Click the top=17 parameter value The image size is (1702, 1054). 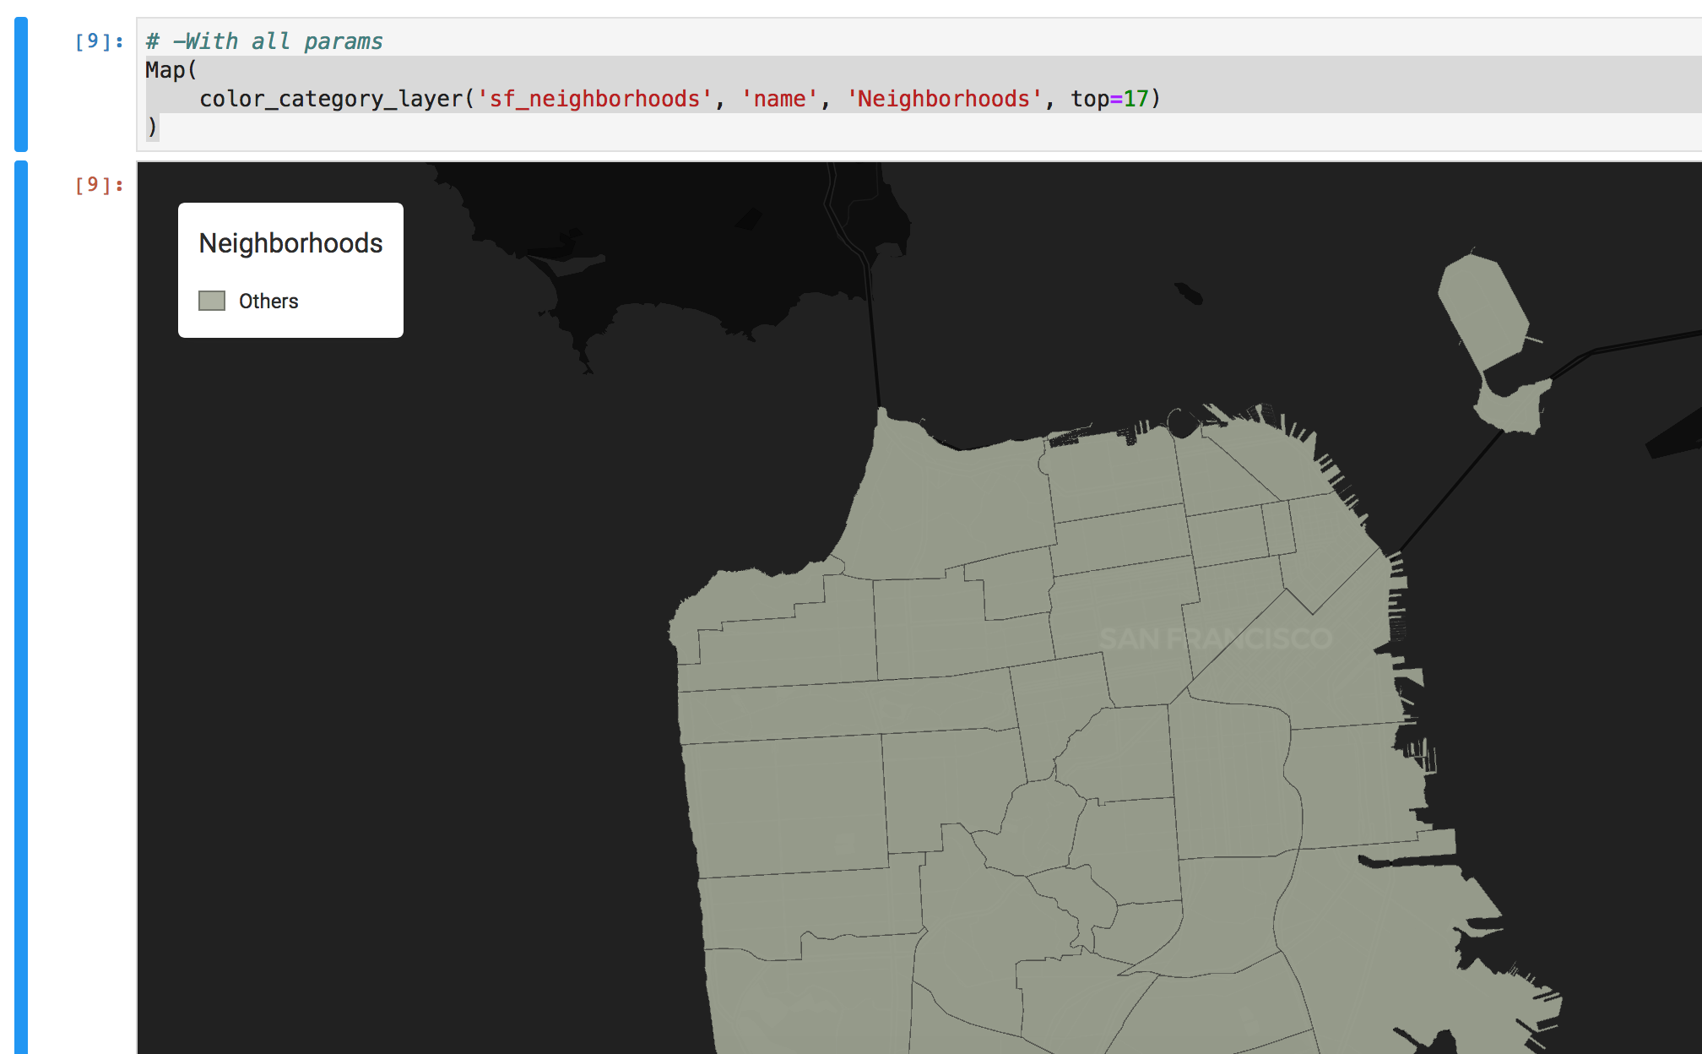pos(1111,98)
